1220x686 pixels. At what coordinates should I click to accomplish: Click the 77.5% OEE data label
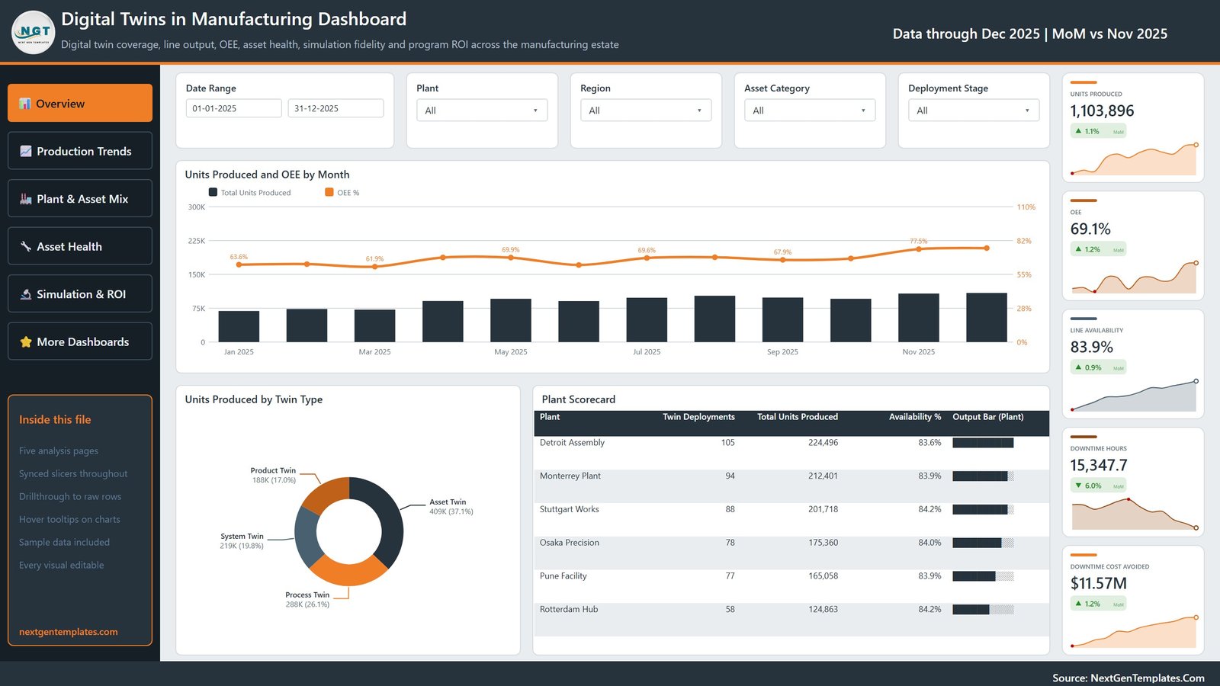pos(919,241)
